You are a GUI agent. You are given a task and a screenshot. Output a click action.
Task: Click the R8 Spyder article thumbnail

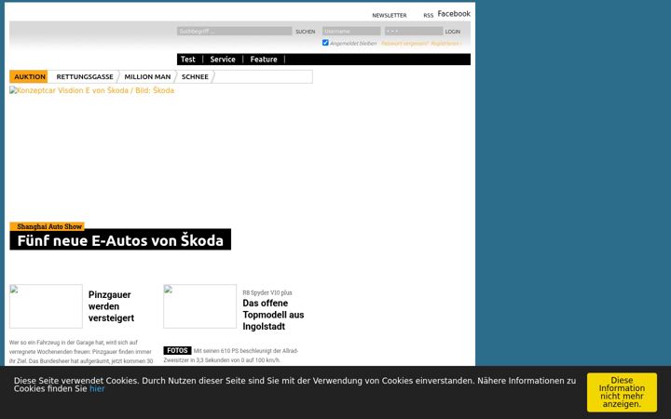pos(199,306)
